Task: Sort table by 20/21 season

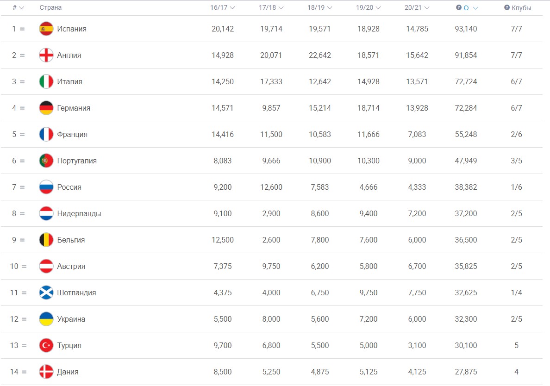Action: click(x=417, y=7)
